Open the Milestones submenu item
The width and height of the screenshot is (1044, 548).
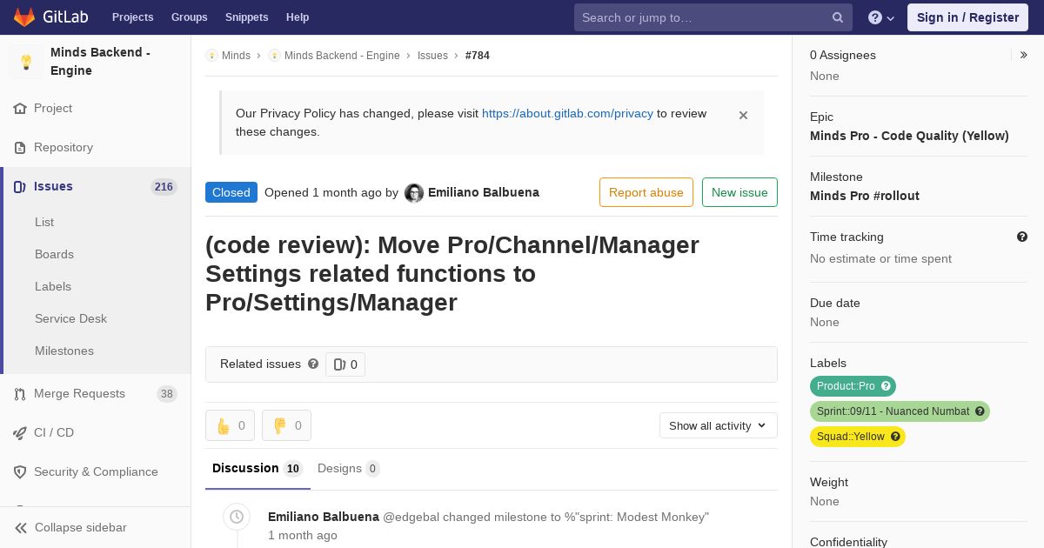[64, 351]
